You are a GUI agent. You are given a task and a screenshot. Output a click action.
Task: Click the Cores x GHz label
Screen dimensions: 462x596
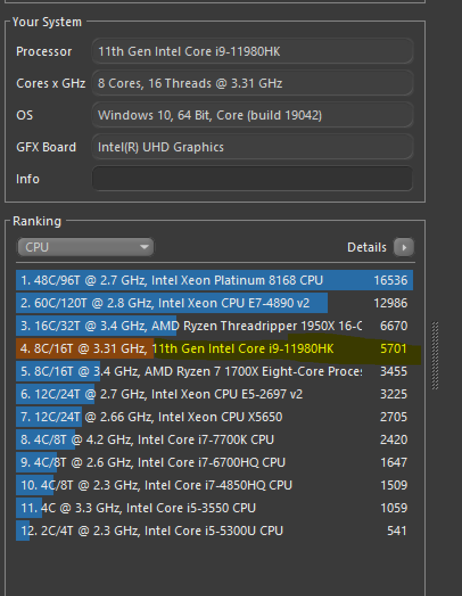51,83
